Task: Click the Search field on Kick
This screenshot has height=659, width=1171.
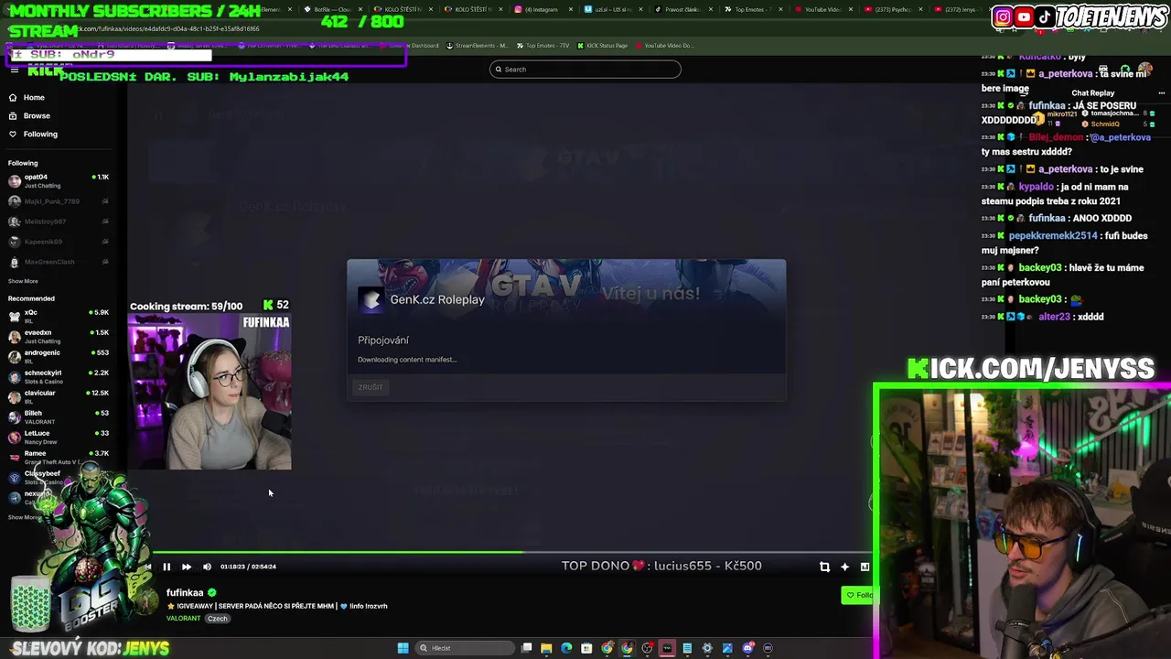Action: coord(585,70)
